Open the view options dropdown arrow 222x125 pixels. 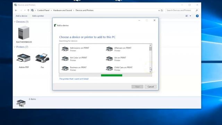point(190,16)
